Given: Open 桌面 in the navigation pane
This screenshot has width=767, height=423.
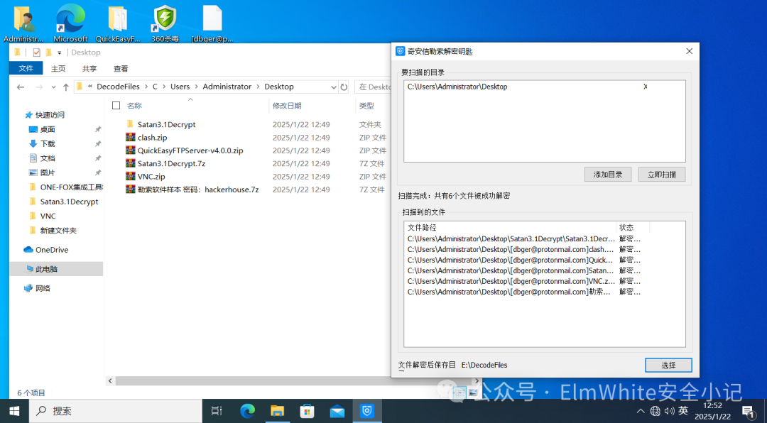Looking at the screenshot, I should [x=48, y=129].
